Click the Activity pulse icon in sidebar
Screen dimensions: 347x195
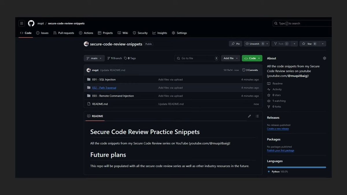coord(268,89)
